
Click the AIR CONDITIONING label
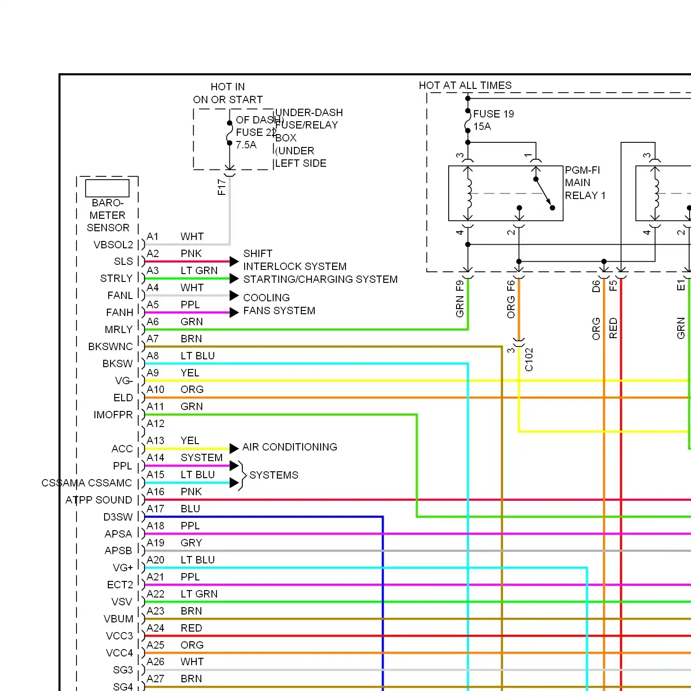click(290, 447)
